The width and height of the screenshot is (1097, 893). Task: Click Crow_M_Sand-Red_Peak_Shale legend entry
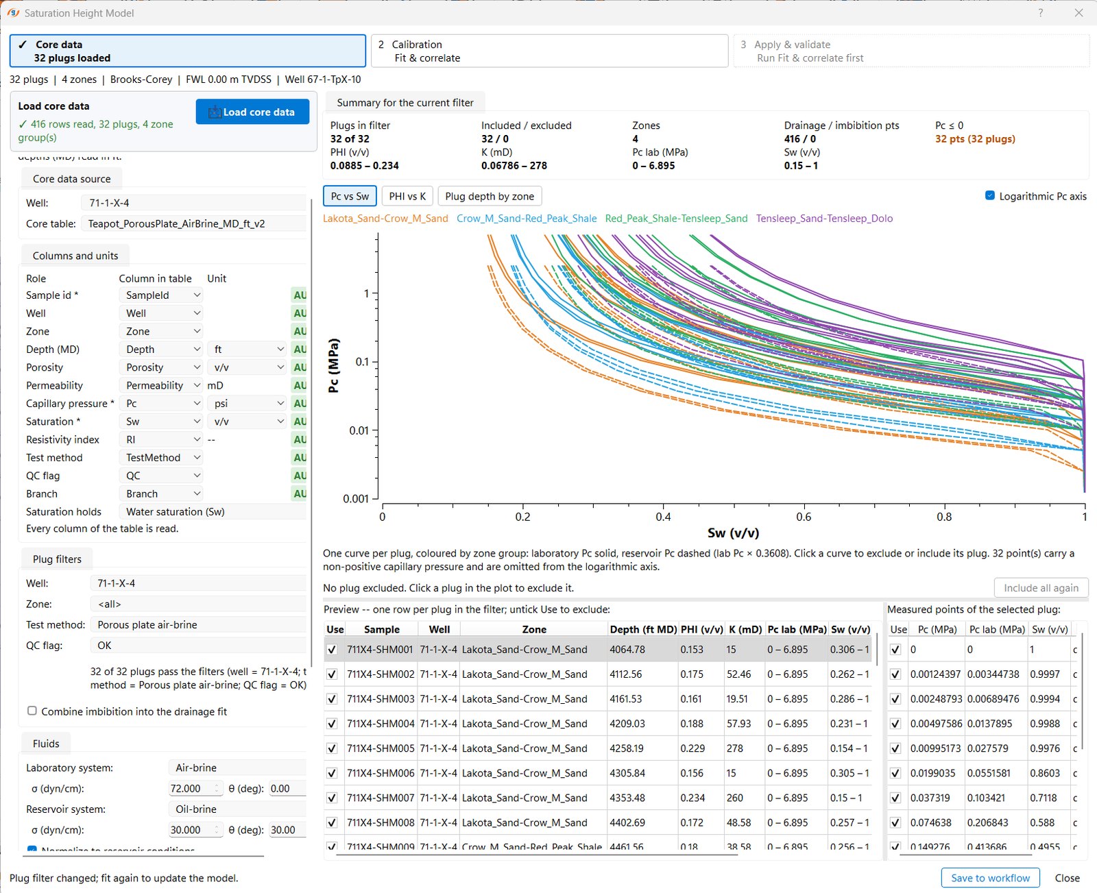527,219
